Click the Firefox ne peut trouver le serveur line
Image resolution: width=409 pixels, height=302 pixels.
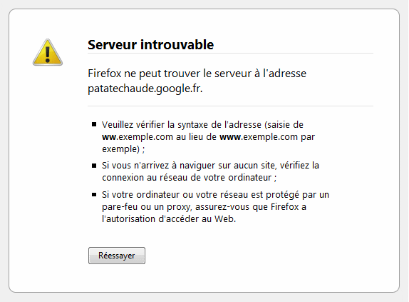point(197,74)
